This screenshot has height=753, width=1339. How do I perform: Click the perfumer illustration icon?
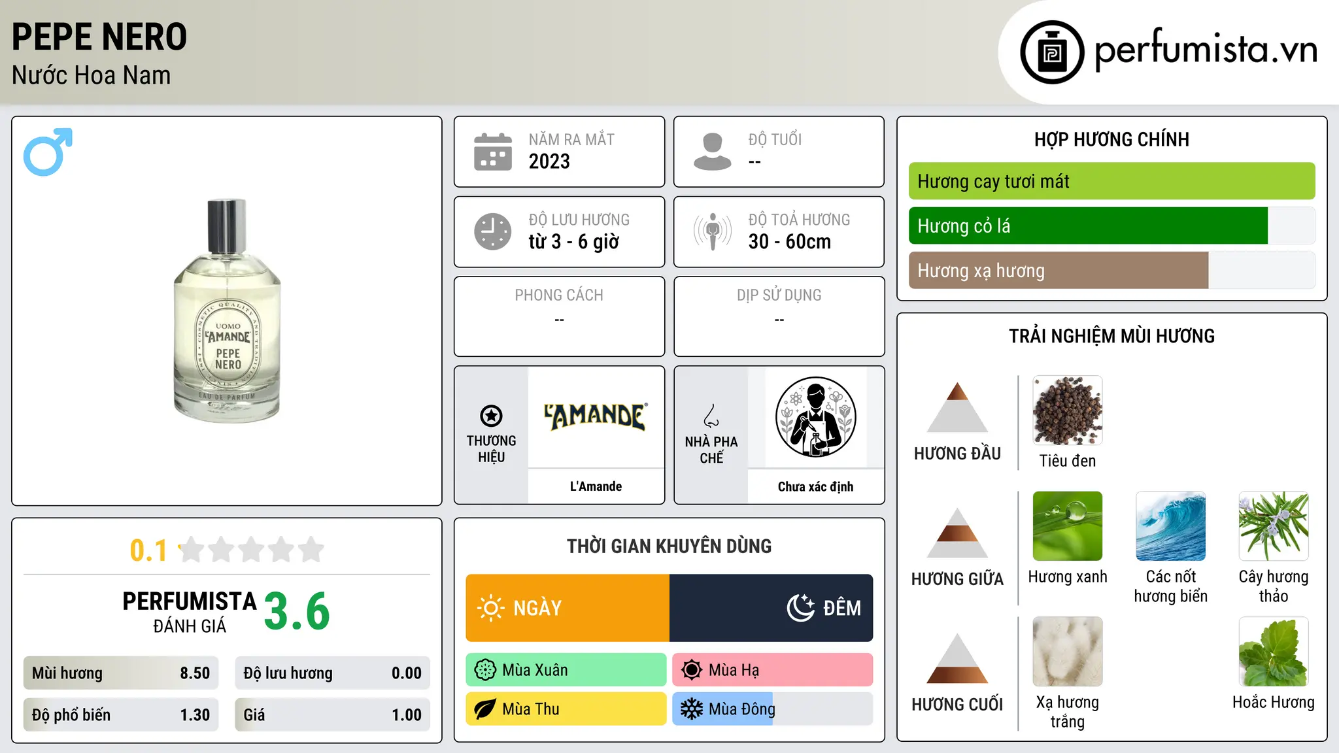coord(816,417)
